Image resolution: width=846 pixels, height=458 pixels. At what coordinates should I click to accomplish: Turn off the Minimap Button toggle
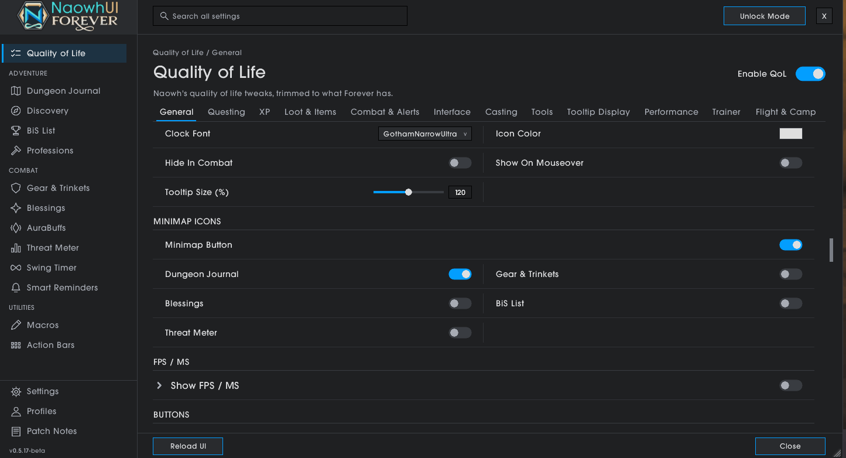[790, 245]
